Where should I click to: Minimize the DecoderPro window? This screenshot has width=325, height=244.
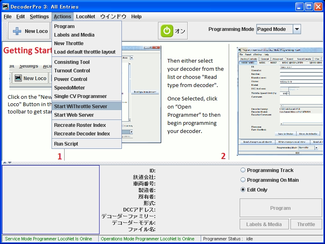click(299, 7)
